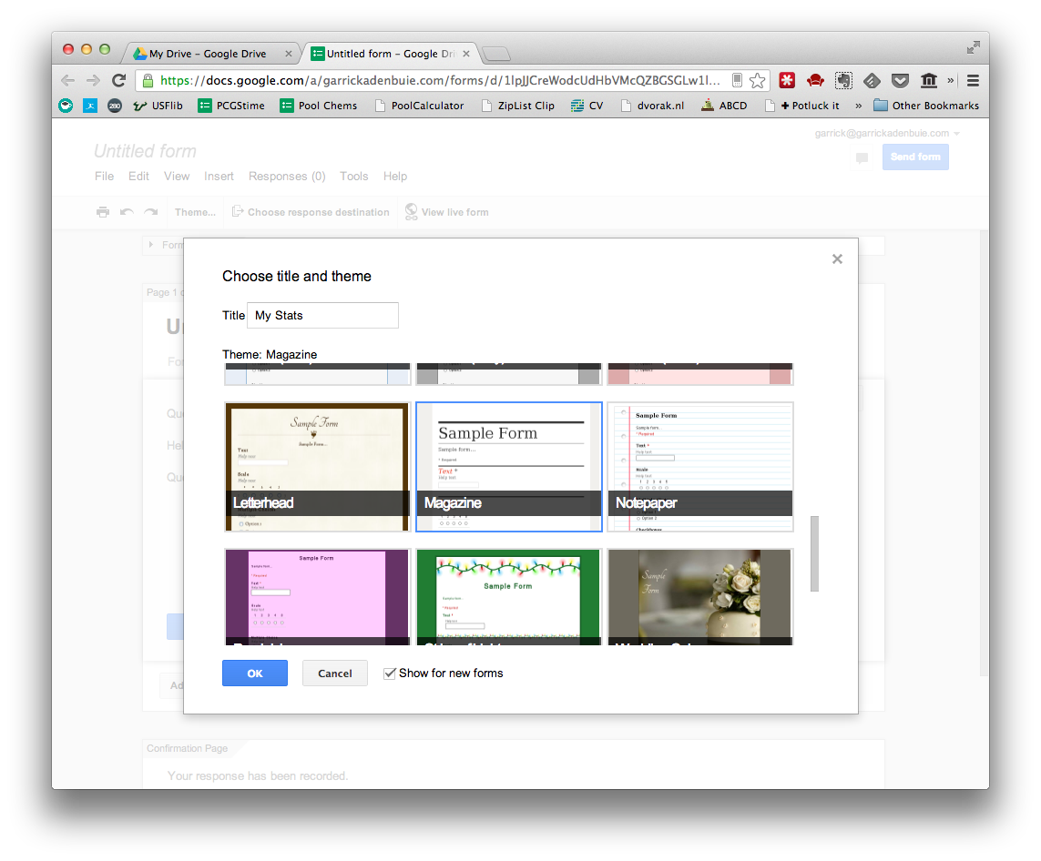Click the undo icon in form toolbar
1041x861 pixels.
pyautogui.click(x=127, y=212)
